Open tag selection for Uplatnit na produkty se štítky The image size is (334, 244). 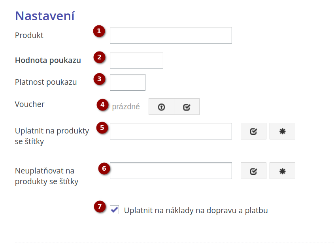coord(253,131)
